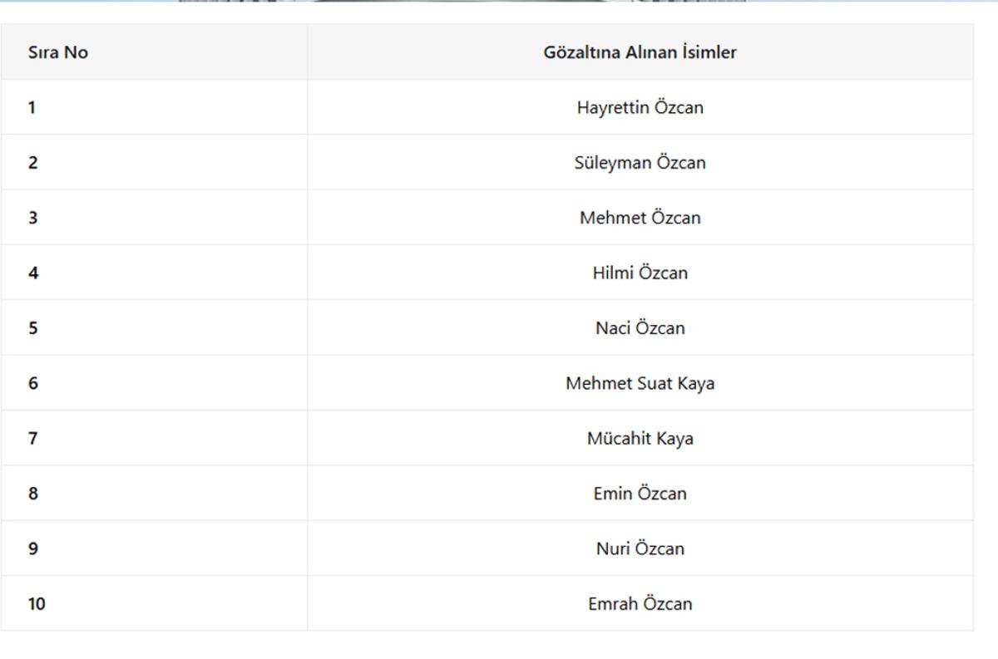Image resolution: width=998 pixels, height=659 pixels.
Task: Select the name Süleyman Özcan
Action: pos(640,162)
